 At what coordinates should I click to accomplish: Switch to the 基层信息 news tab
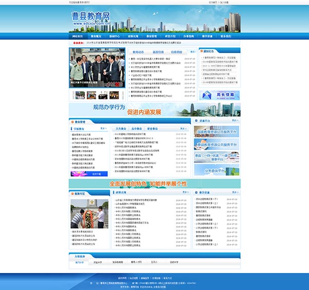(158, 52)
